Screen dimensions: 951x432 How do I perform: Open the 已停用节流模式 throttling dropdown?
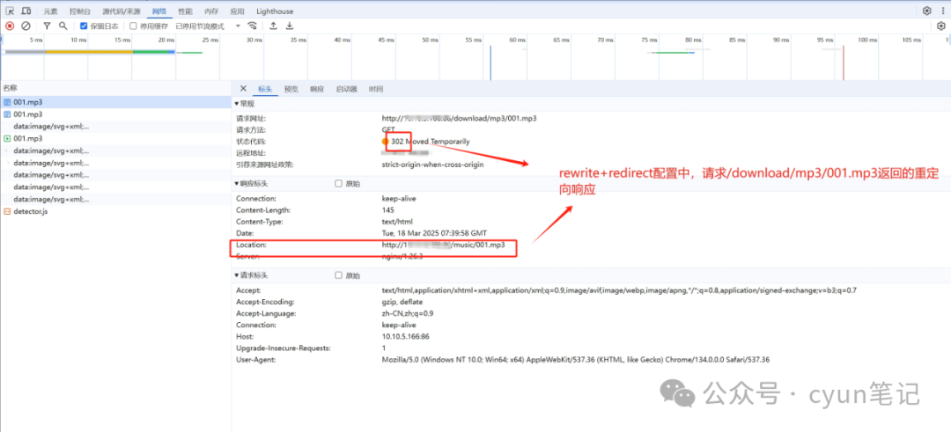pos(208,26)
